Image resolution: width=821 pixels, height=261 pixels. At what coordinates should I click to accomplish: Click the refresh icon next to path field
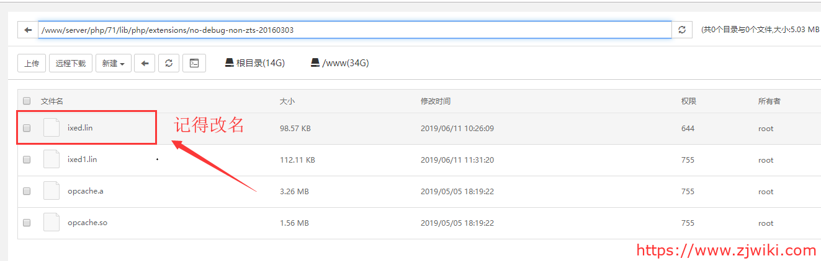682,30
